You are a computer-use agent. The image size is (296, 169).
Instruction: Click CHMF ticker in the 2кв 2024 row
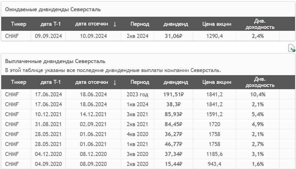[x=12, y=36]
